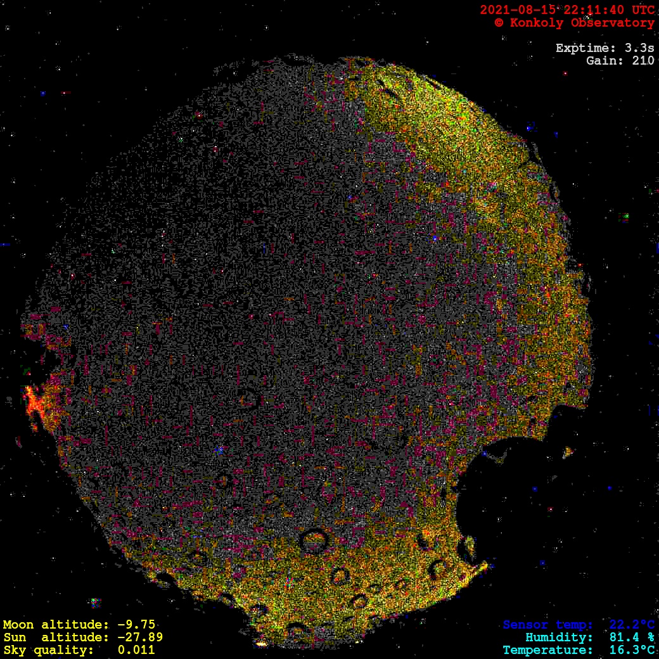Click the Gain 210 readout
Image resolution: width=659 pixels, height=659 pixels.
pos(620,61)
